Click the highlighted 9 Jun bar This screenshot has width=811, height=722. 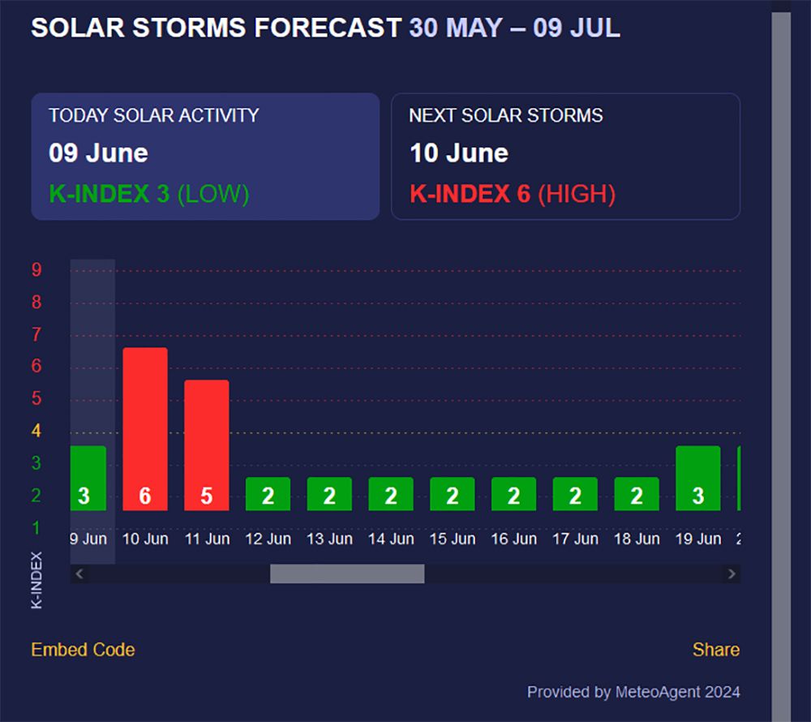click(88, 478)
